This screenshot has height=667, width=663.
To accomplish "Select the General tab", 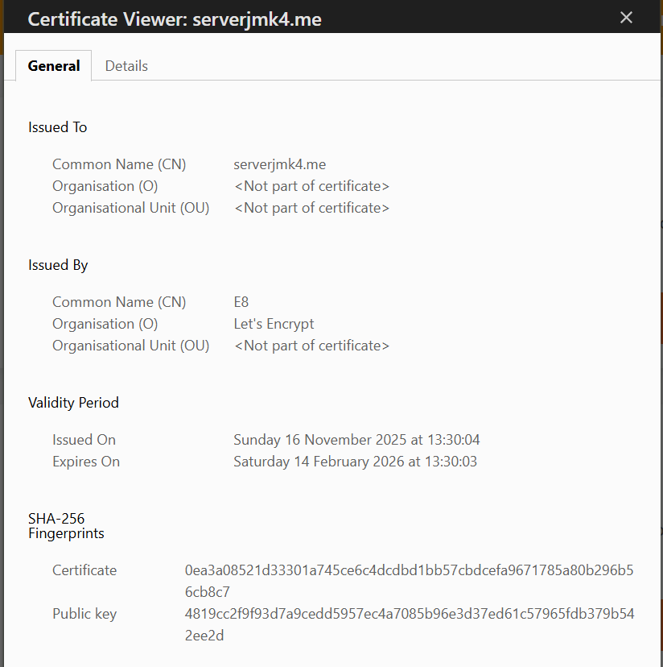I will [53, 65].
